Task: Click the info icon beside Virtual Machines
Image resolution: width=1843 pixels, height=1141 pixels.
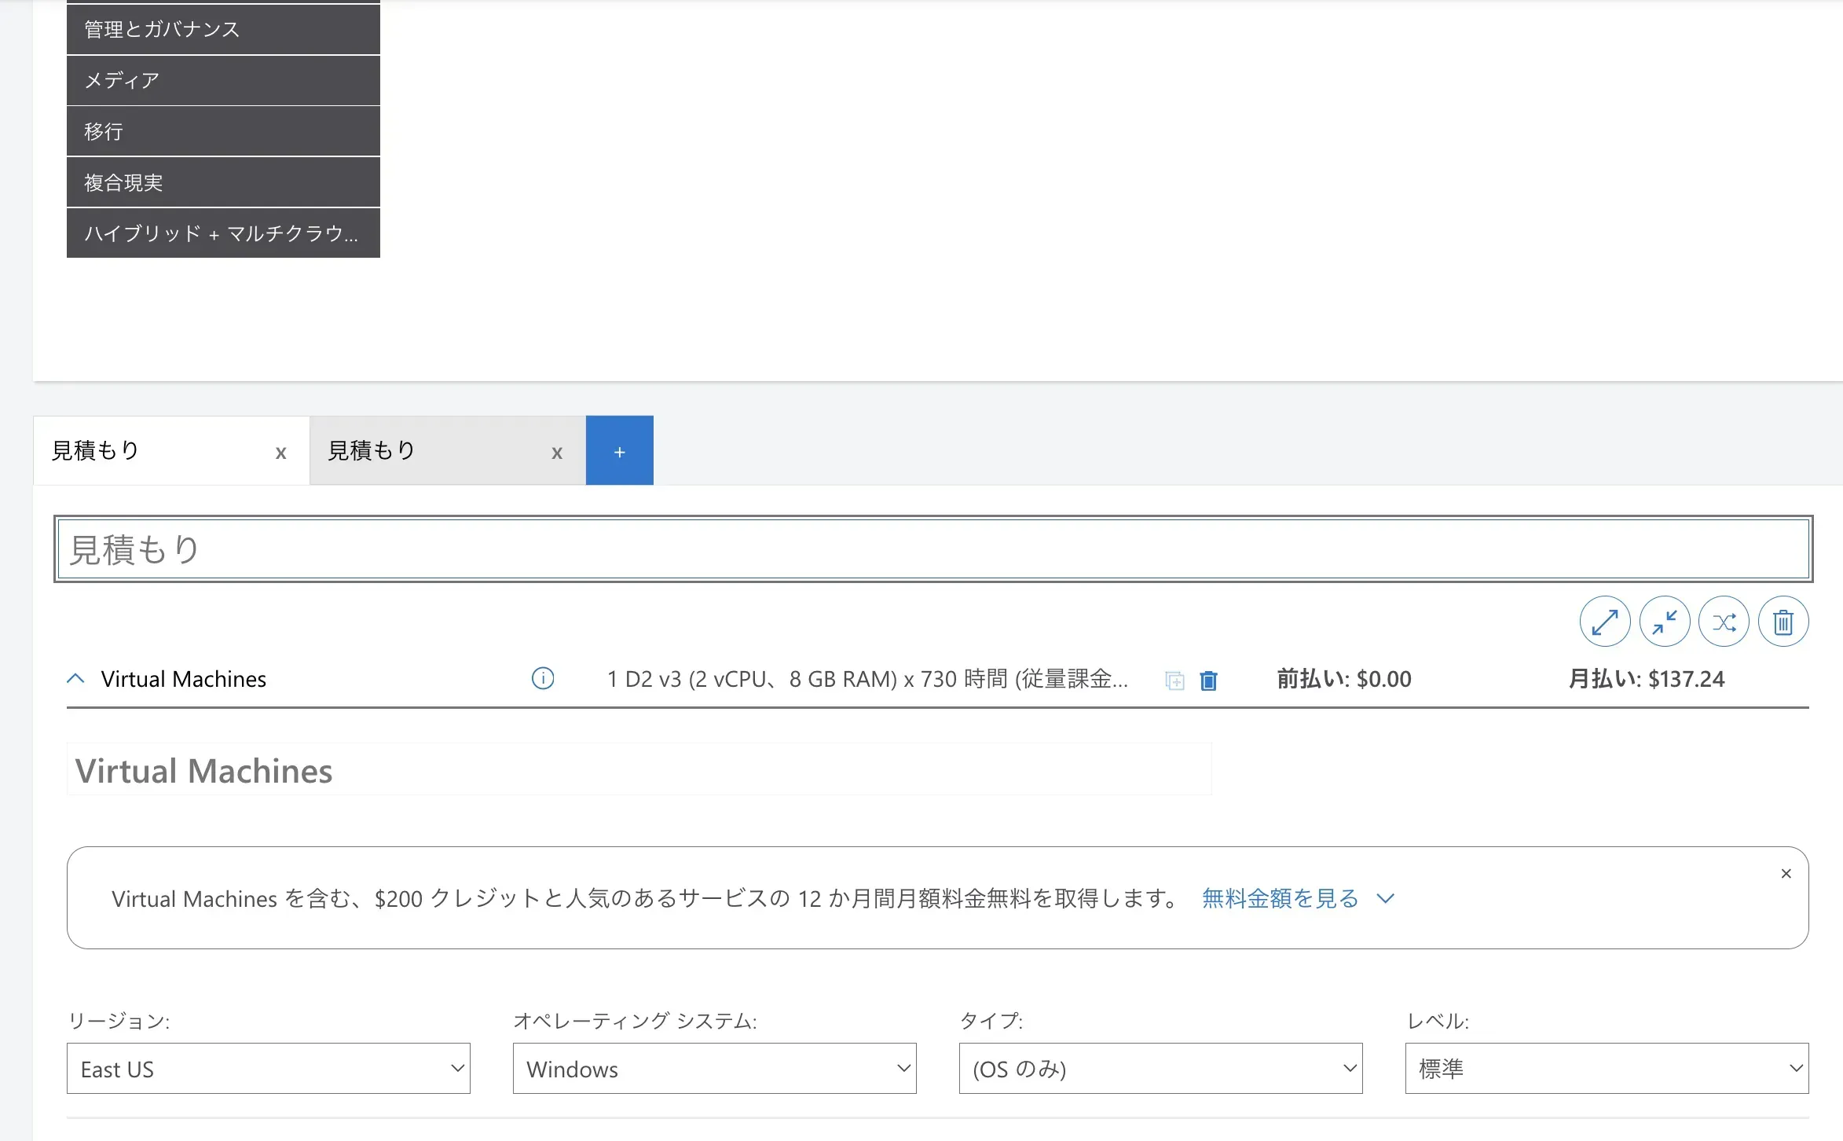Action: coord(543,678)
